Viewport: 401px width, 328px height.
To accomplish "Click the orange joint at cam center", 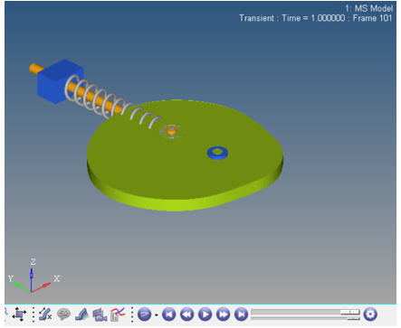I will click(171, 130).
